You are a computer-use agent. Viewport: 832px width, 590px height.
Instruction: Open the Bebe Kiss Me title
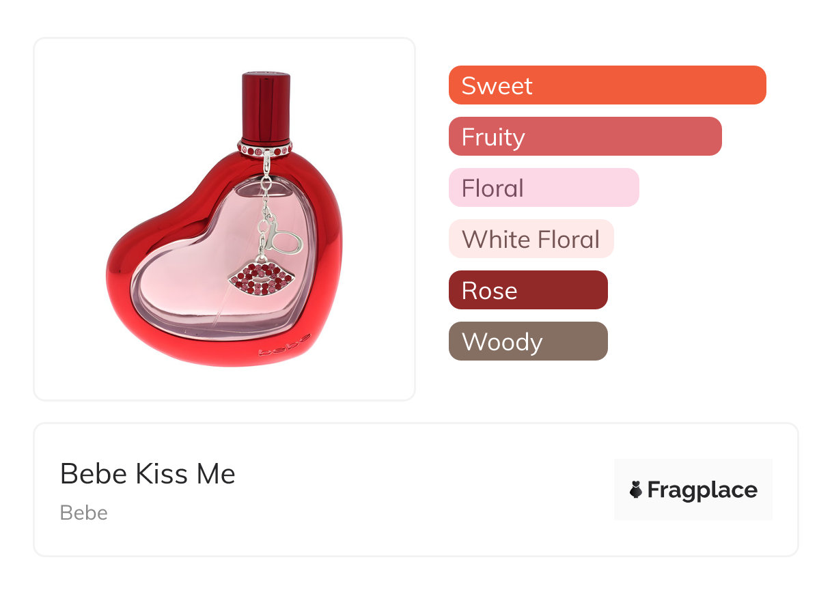[x=148, y=474]
